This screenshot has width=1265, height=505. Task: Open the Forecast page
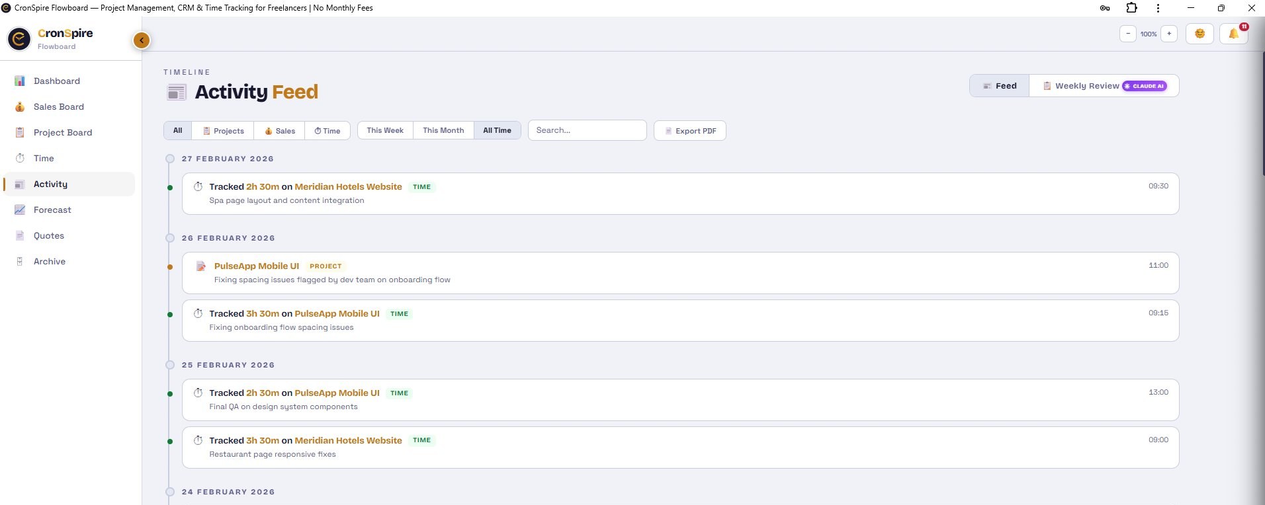click(69, 210)
